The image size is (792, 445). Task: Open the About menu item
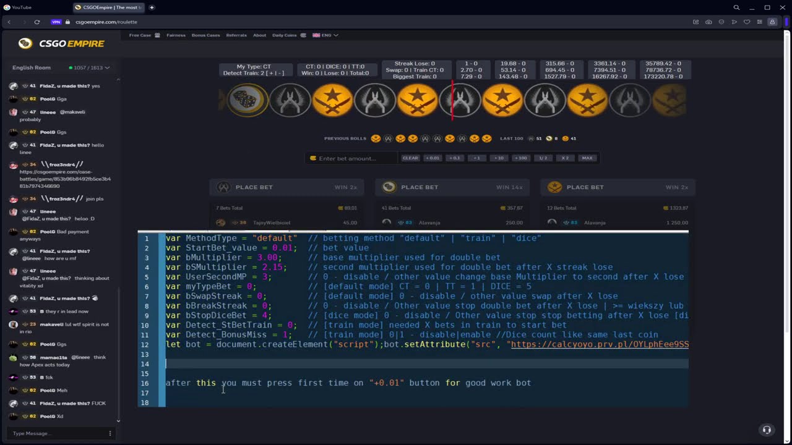point(260,35)
